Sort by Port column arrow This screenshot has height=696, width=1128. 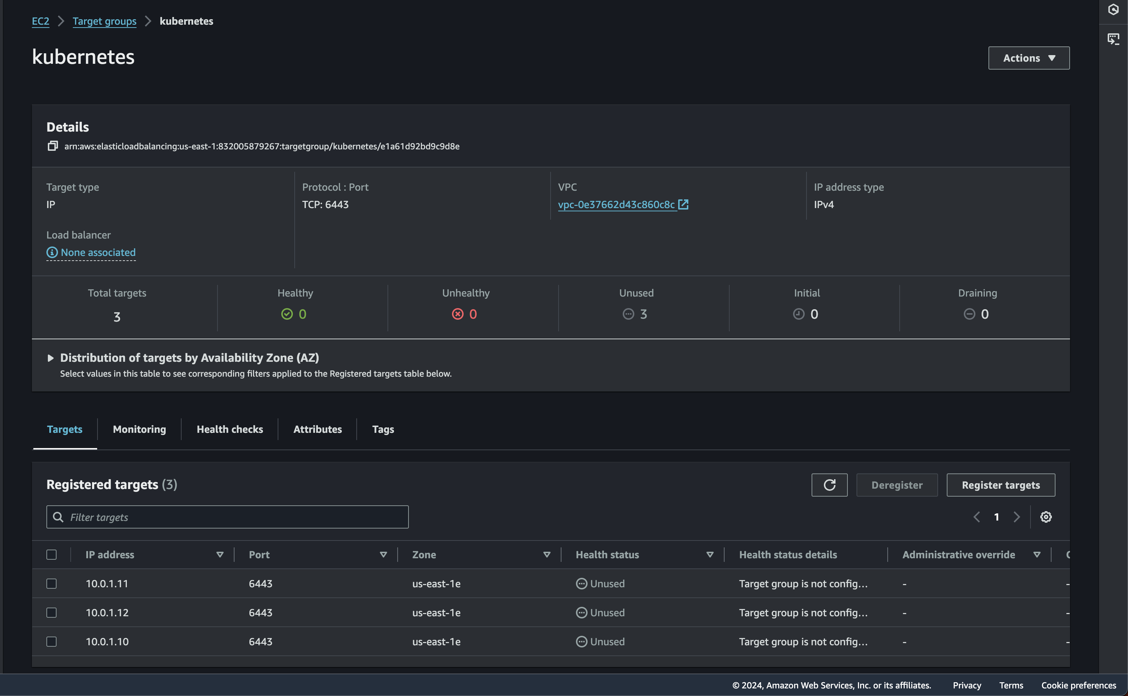click(x=383, y=555)
